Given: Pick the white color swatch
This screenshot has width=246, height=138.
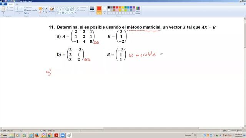Looking at the screenshot, I should tap(108, 10).
